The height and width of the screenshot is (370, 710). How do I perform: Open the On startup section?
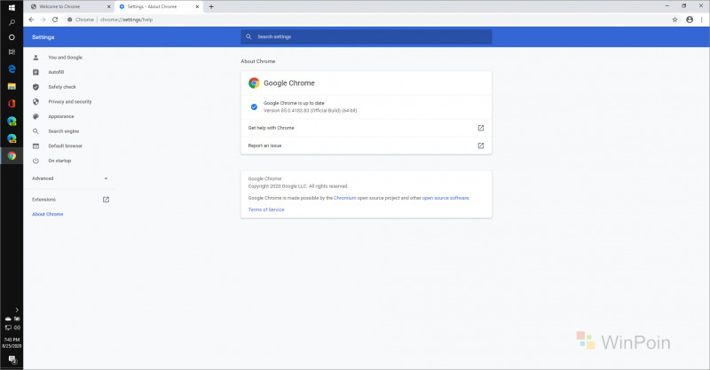(59, 161)
